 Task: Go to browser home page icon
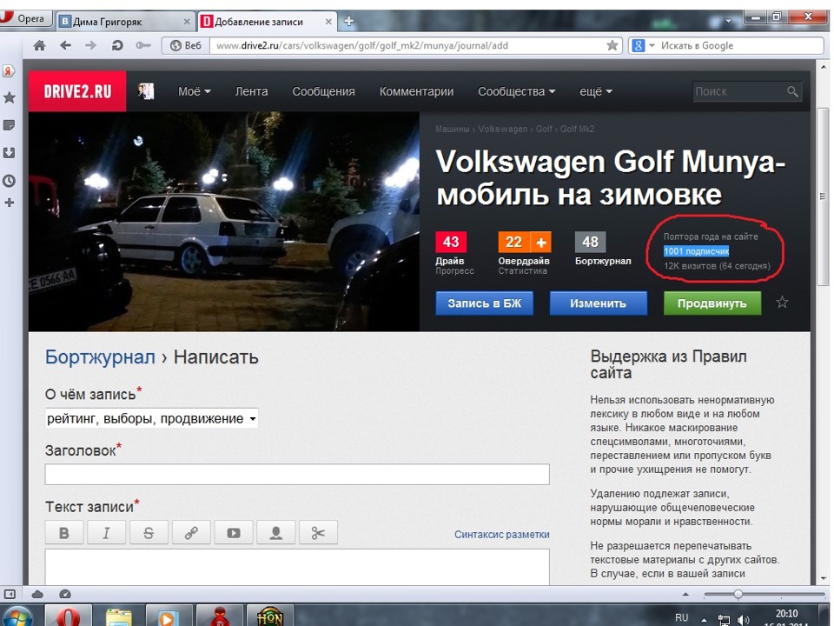click(x=39, y=45)
